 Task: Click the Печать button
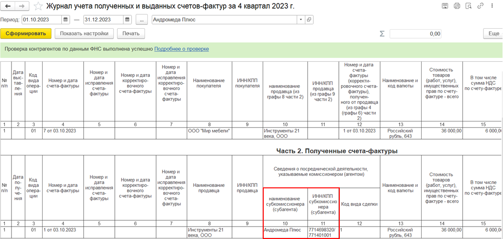[131, 33]
